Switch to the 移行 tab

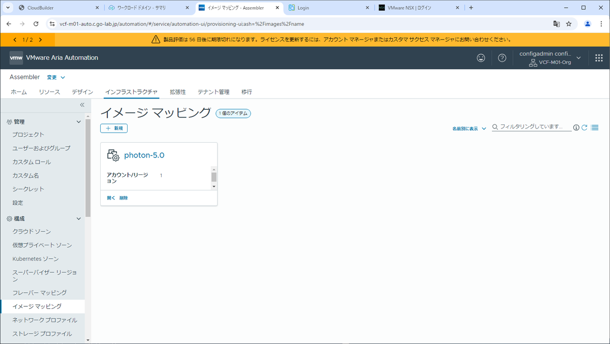[x=247, y=92]
